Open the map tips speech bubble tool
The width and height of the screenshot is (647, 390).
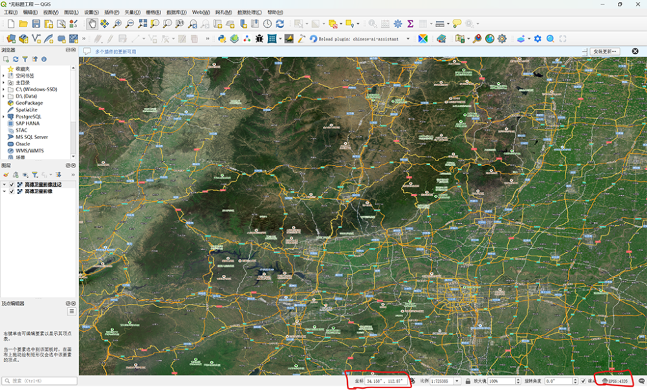[x=457, y=24]
